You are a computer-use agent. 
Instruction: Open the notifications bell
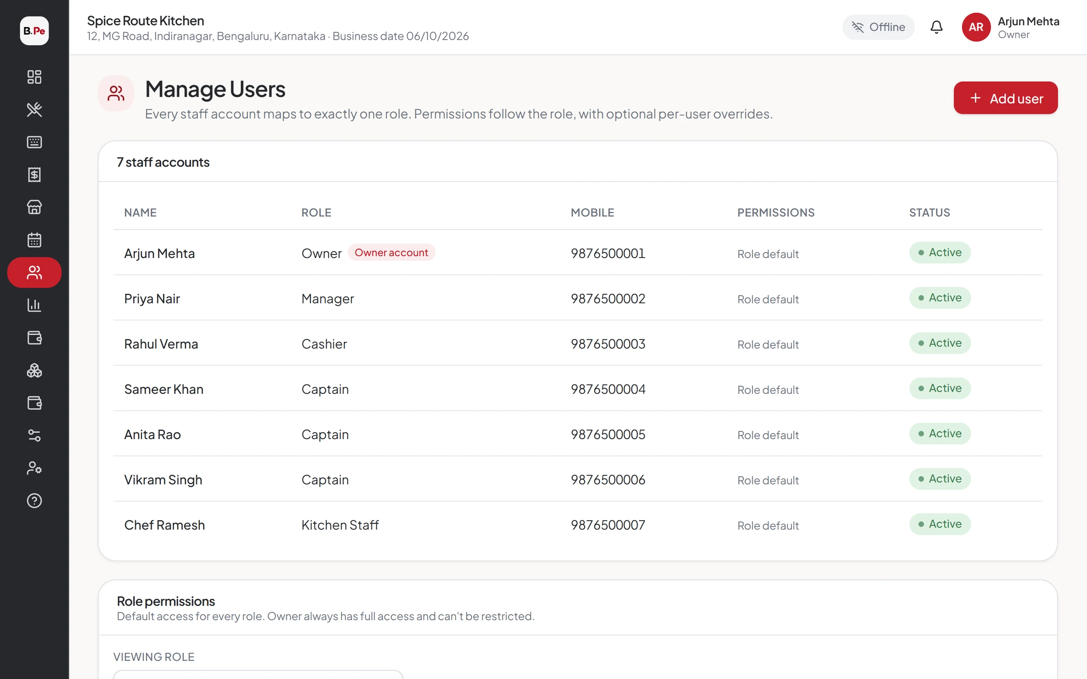pyautogui.click(x=937, y=27)
